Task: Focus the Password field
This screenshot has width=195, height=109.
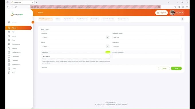Action: (x=76, y=56)
